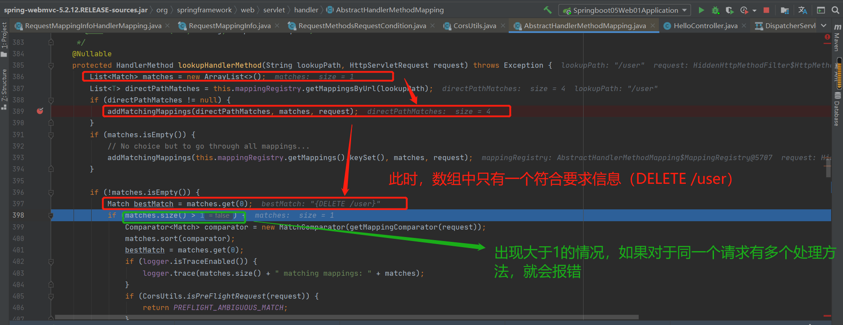This screenshot has width=843, height=325.
Task: Click the Run Anything toolbar icon
Action: [x=821, y=10]
